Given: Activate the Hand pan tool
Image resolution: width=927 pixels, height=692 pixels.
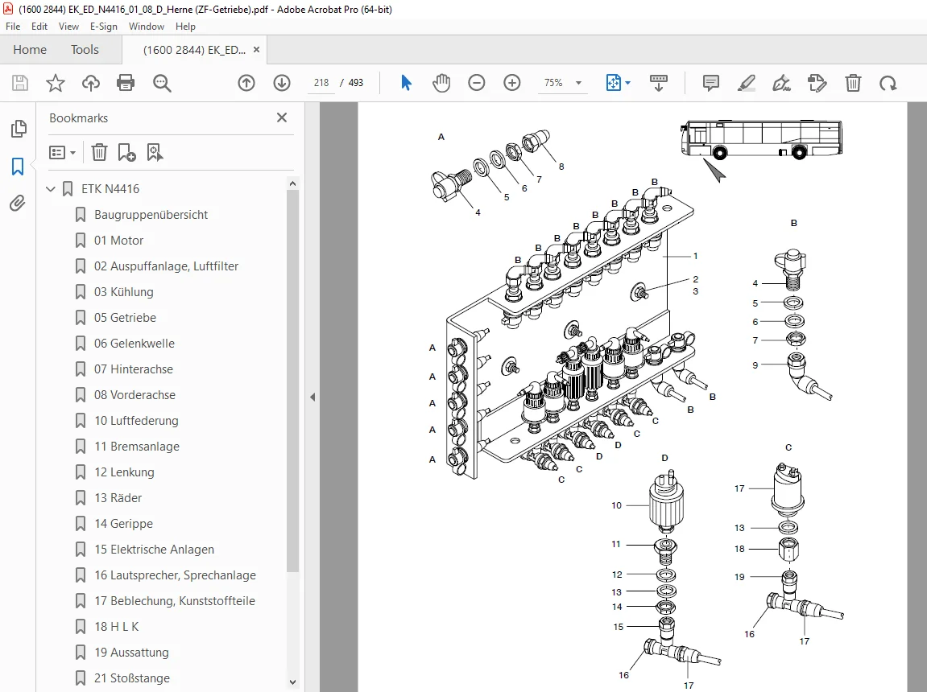Looking at the screenshot, I should coord(441,83).
